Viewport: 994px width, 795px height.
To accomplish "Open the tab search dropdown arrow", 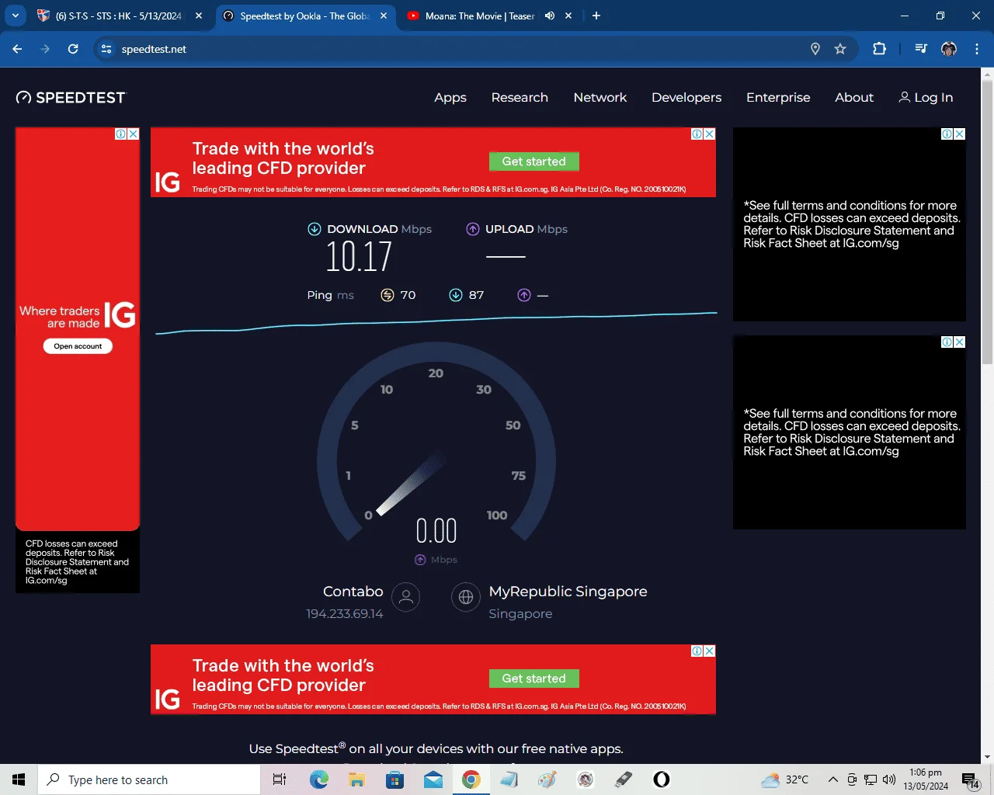I will 15,16.
